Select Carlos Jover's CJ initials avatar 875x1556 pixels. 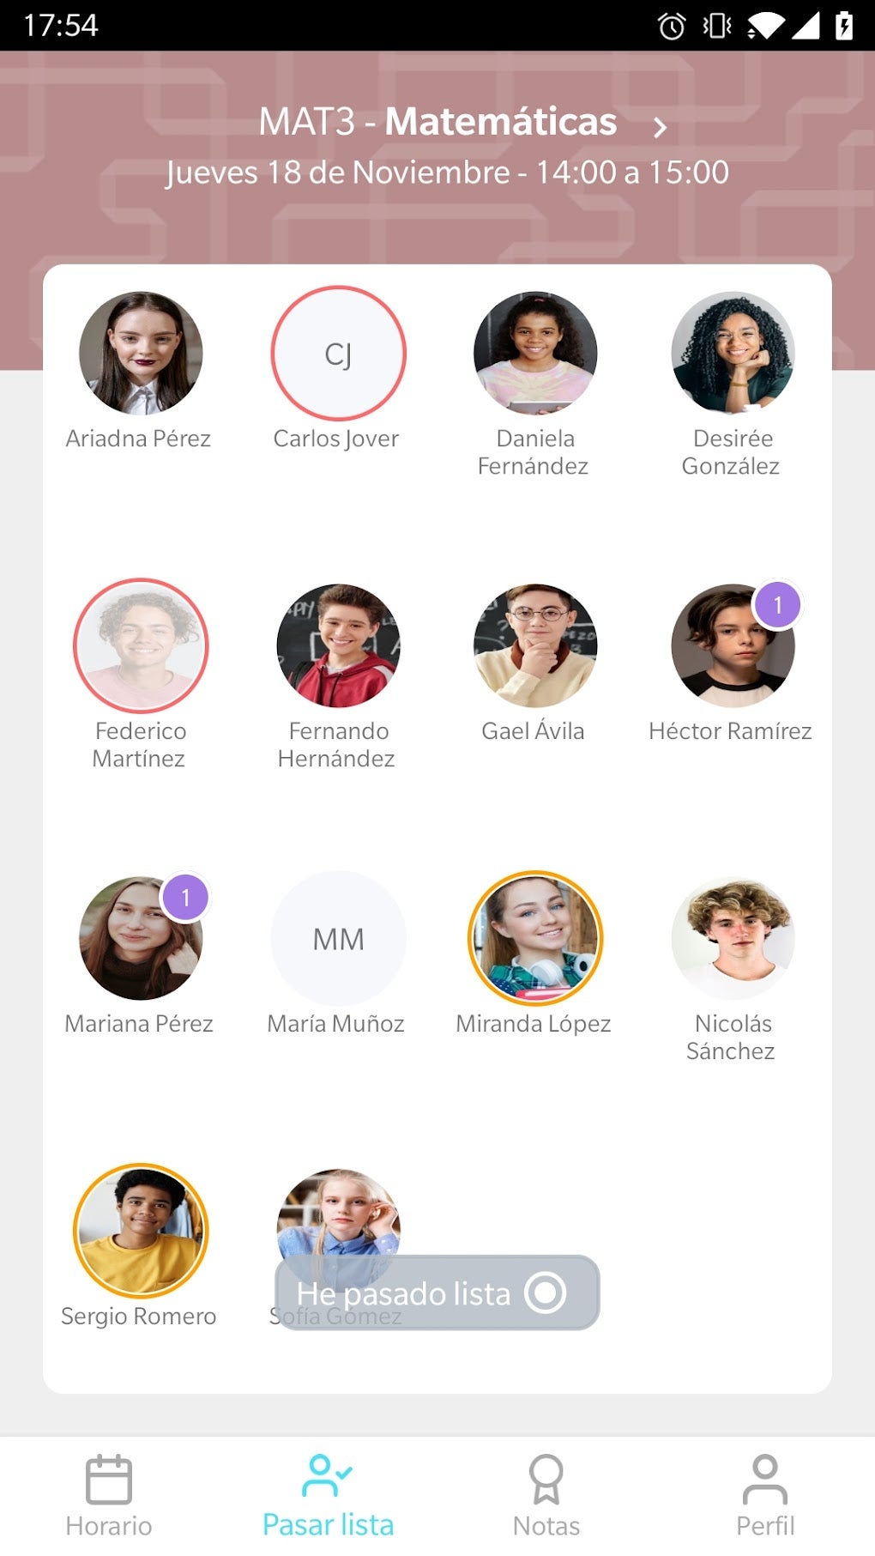(338, 354)
